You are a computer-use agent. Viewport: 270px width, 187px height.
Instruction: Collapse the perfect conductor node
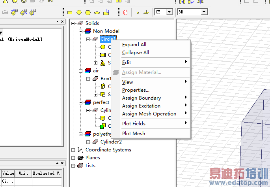pyautogui.click(x=80, y=102)
